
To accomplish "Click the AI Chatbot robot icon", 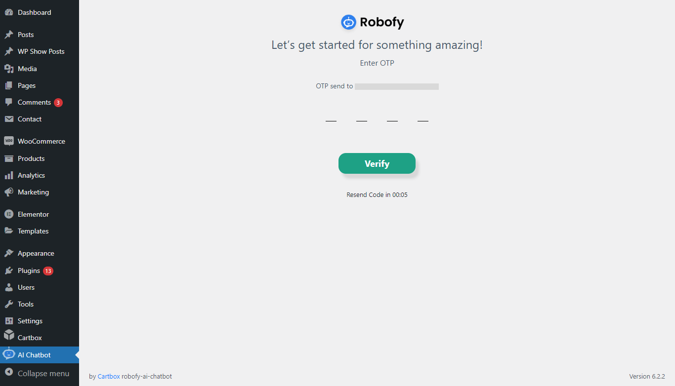I will point(9,353).
